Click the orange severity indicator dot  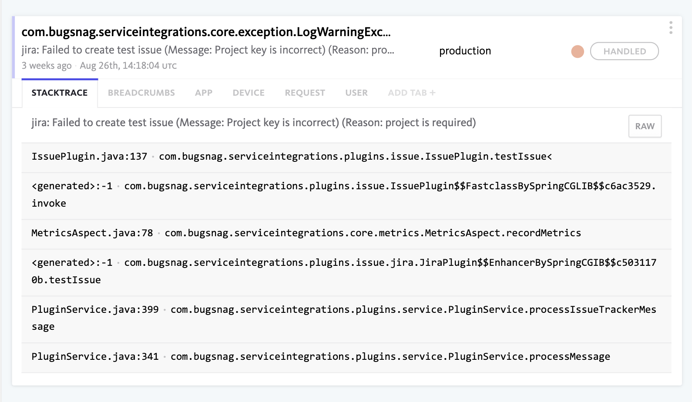click(x=578, y=51)
